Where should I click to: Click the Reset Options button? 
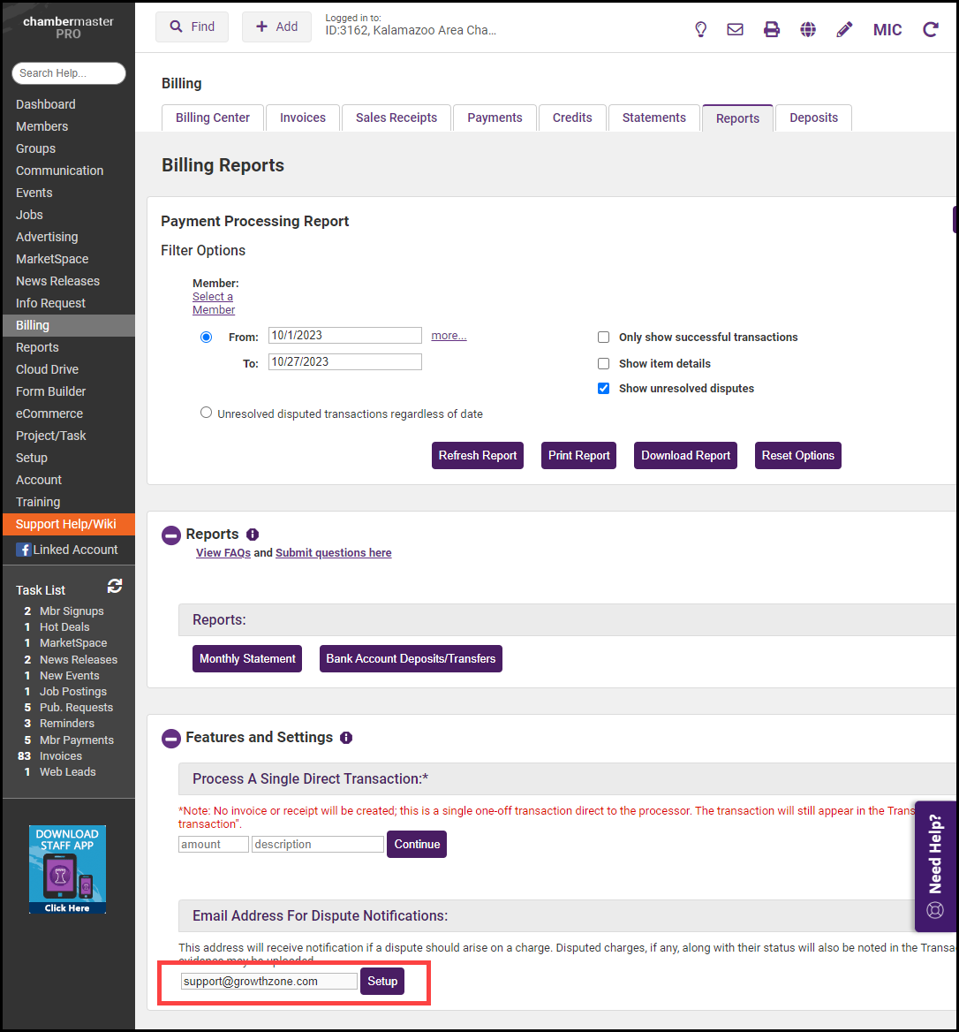[798, 455]
